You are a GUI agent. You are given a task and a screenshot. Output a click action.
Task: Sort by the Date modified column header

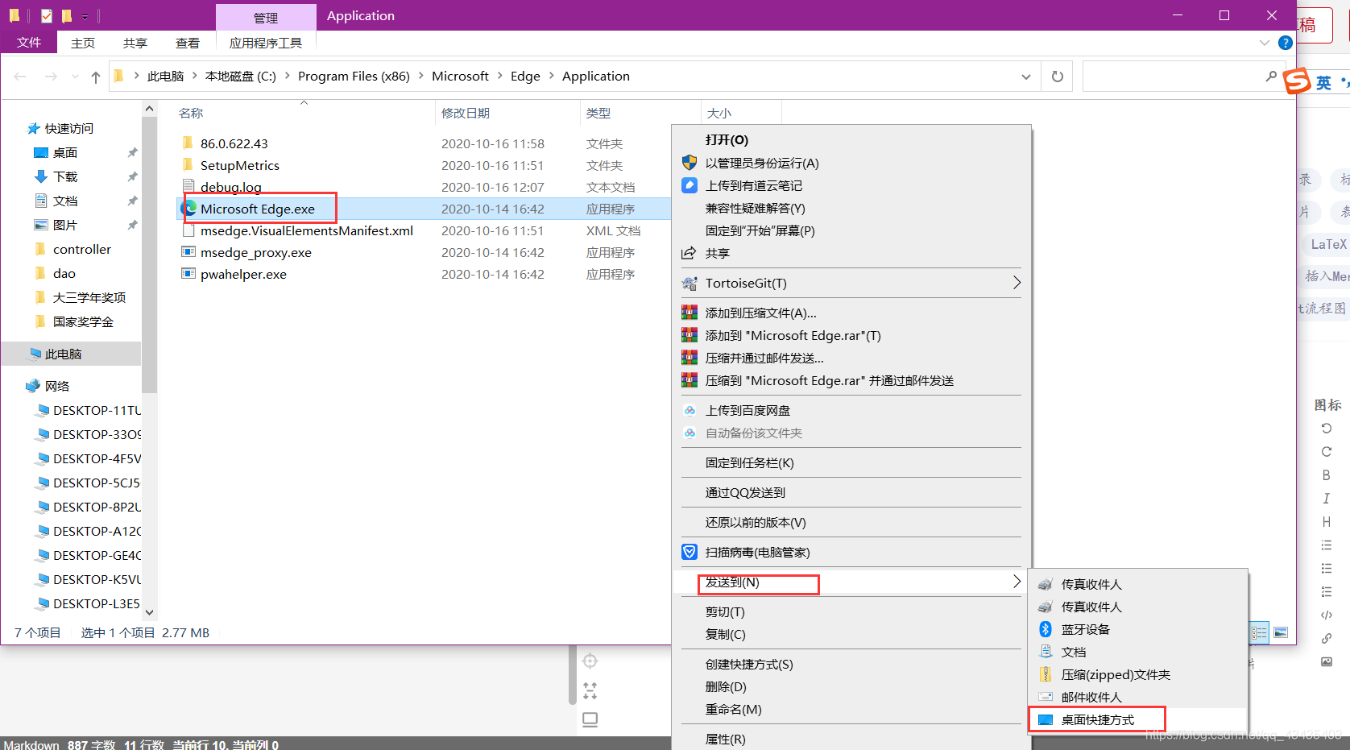tap(507, 113)
